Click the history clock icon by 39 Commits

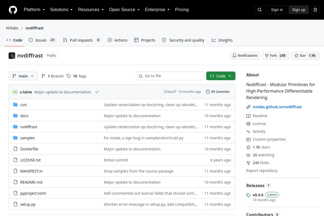pos(208,92)
